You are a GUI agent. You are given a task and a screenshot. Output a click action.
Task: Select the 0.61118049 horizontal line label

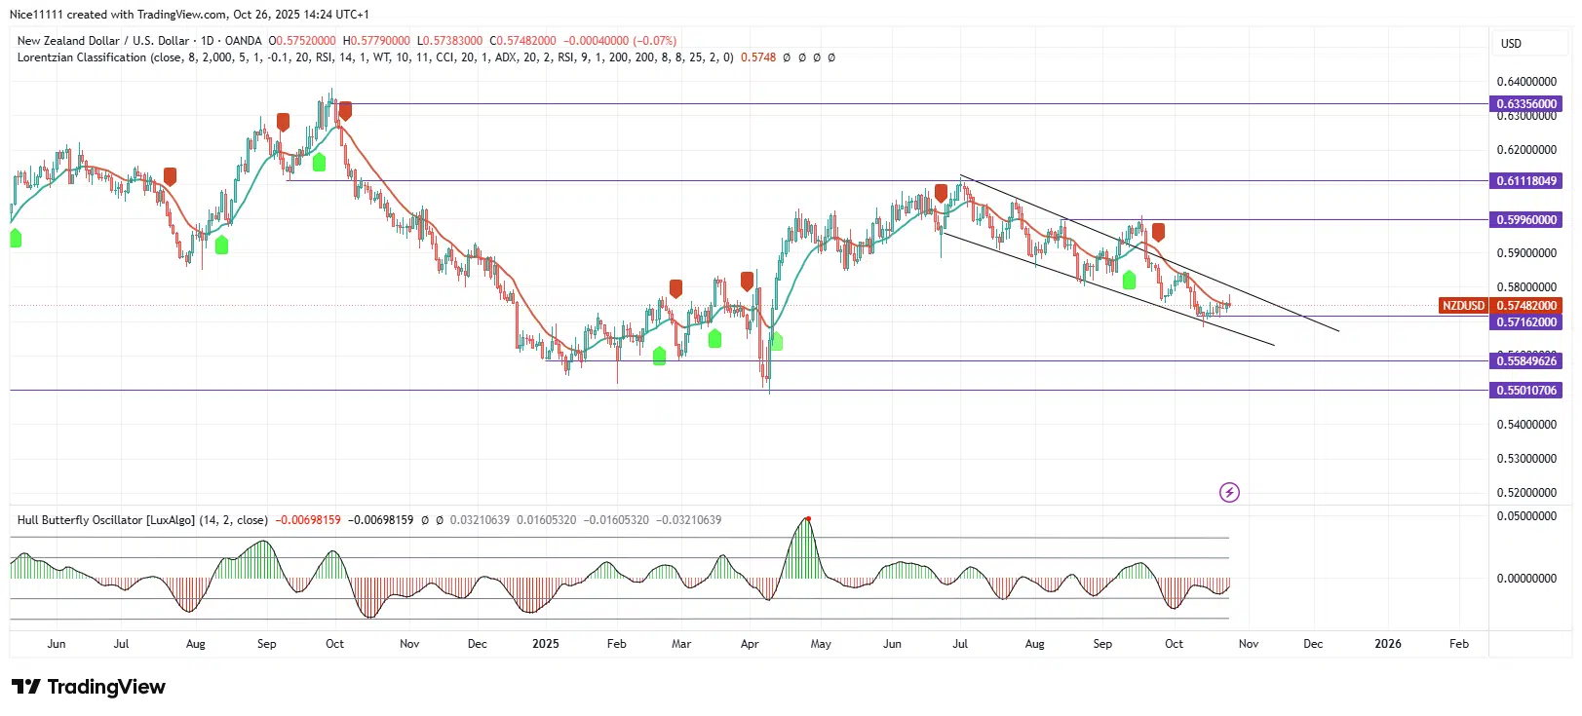click(x=1526, y=181)
